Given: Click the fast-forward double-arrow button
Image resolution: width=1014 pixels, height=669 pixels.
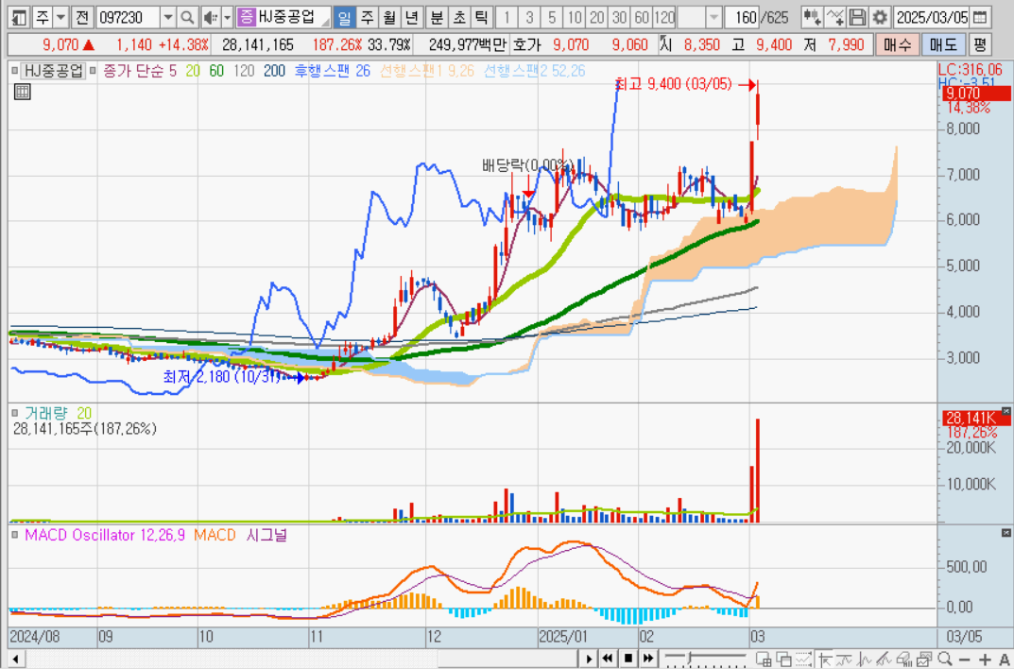Looking at the screenshot, I should (x=648, y=659).
